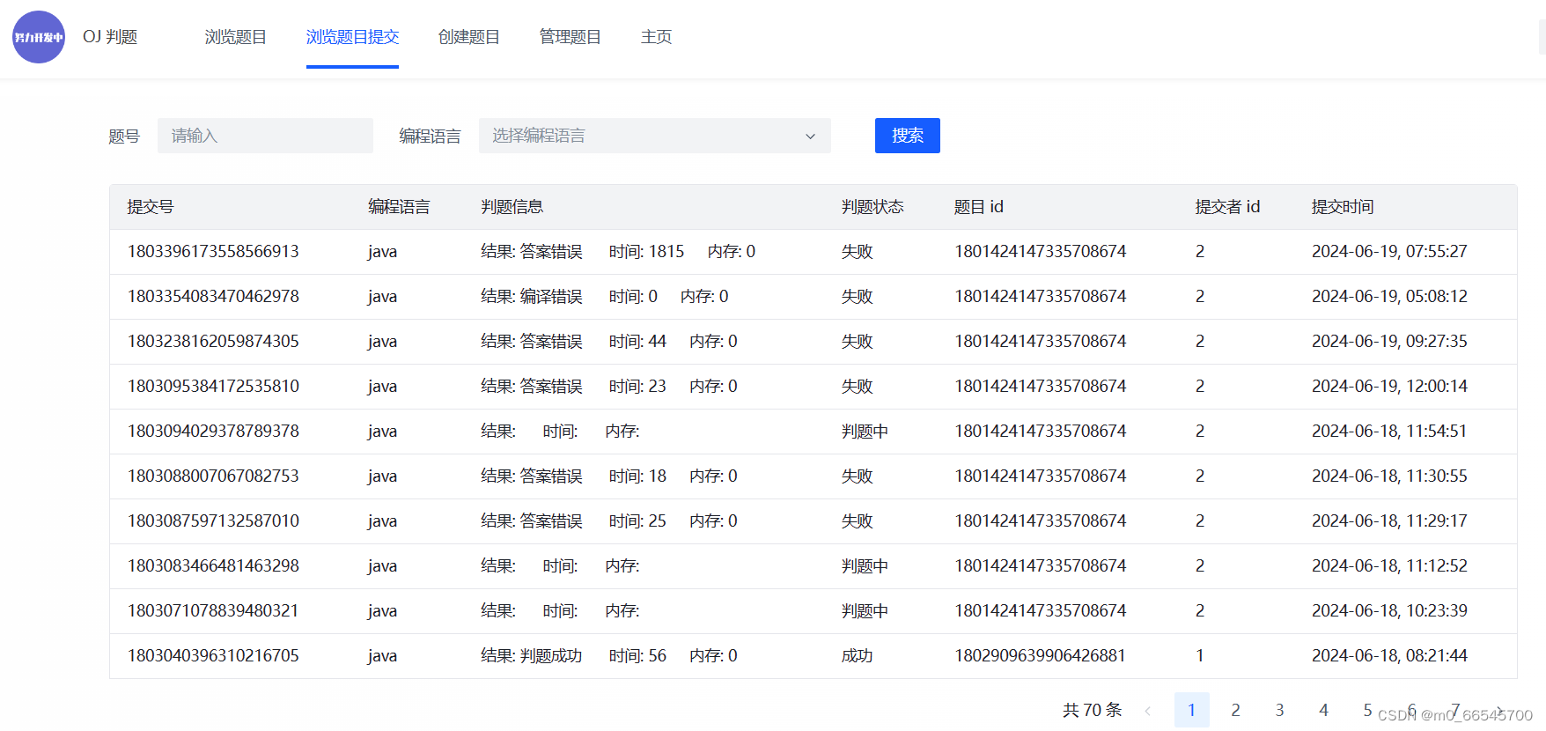Go to pagination page 4
The width and height of the screenshot is (1546, 731).
[x=1323, y=710]
